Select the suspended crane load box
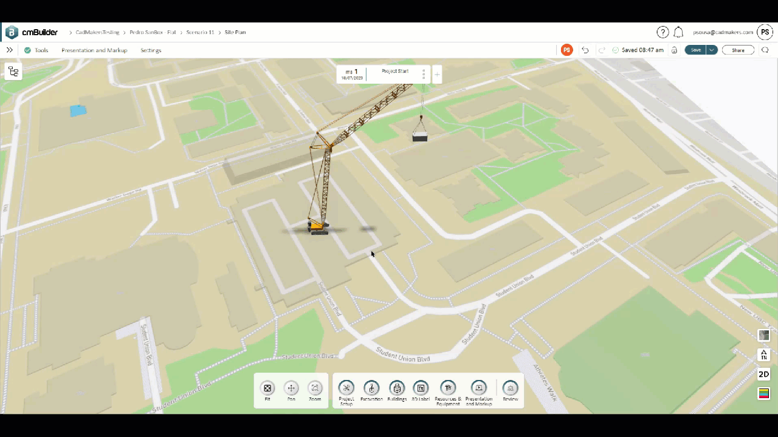The image size is (778, 437). click(419, 137)
